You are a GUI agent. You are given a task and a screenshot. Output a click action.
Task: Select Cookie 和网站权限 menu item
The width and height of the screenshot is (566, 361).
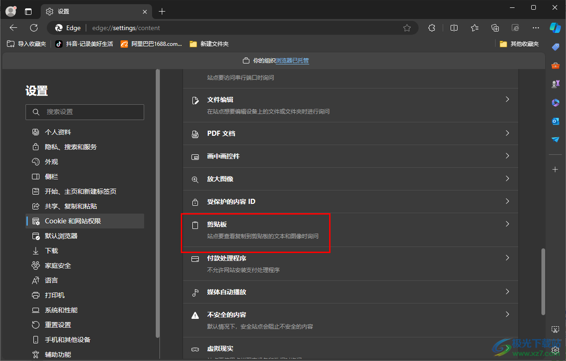coord(85,221)
